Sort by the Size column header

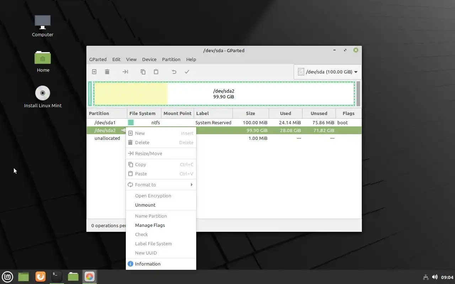tap(251, 113)
